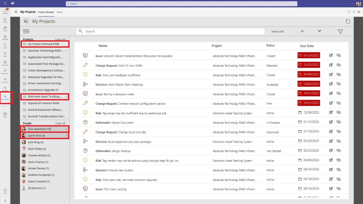
Task: Select Kyle King in People list
Action: 45,142
